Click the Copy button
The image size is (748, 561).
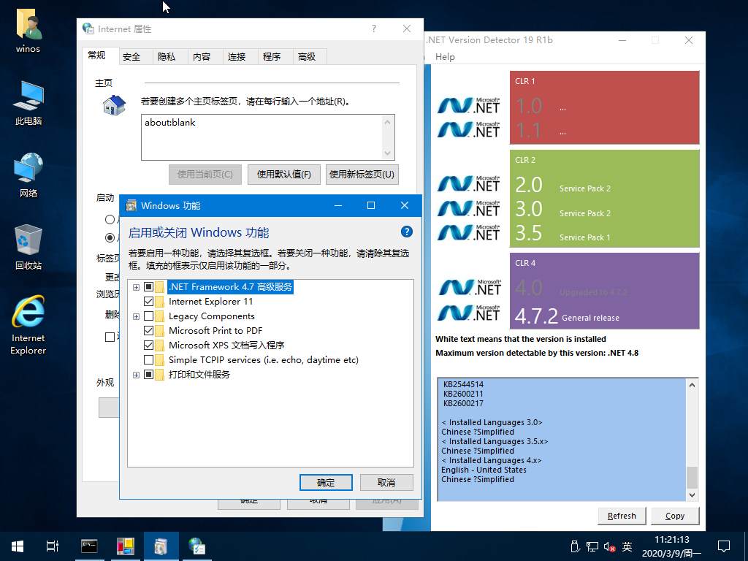point(675,516)
